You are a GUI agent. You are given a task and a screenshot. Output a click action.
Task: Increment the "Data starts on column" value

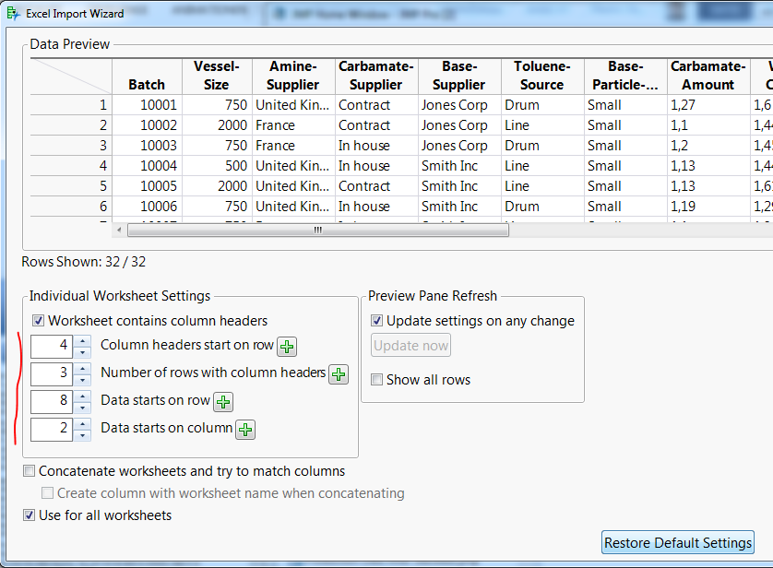click(82, 425)
